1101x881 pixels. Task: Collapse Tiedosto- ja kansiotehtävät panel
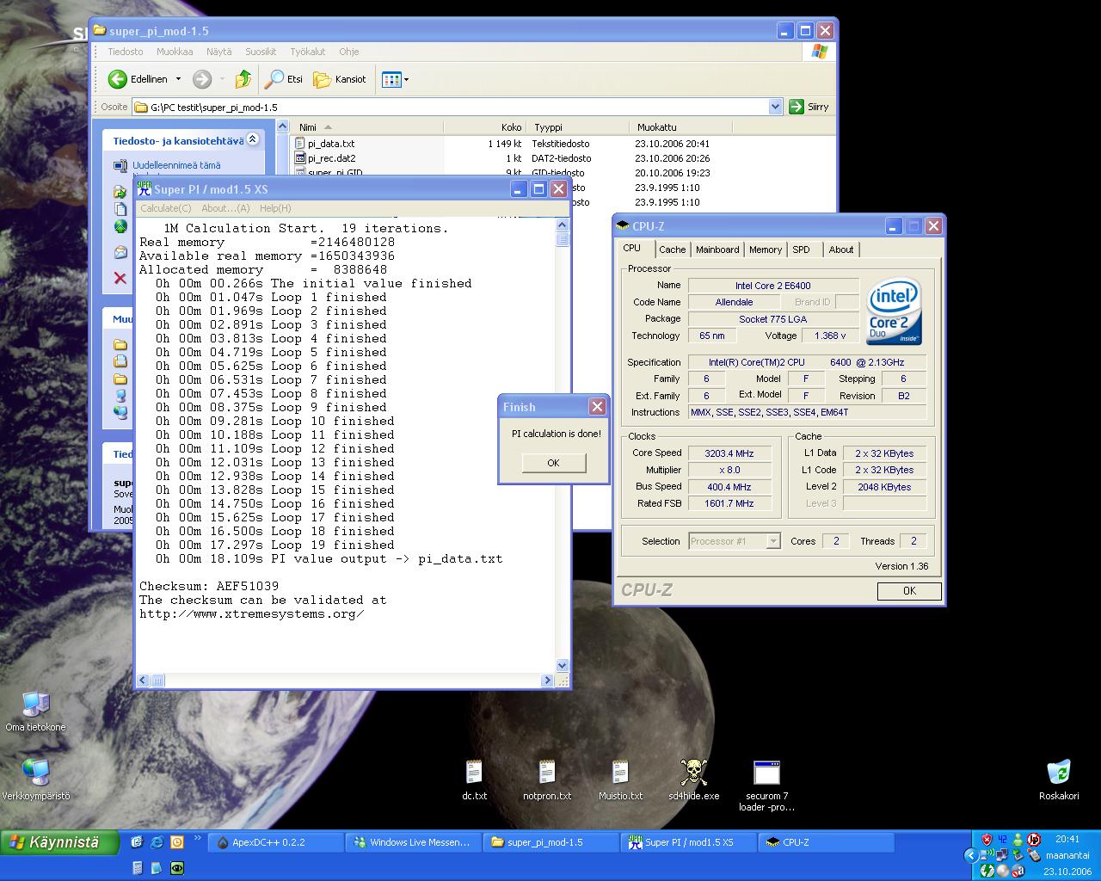tap(253, 139)
